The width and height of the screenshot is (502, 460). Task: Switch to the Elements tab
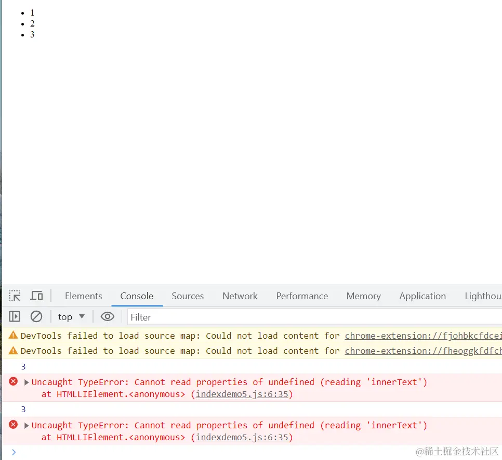coord(83,296)
